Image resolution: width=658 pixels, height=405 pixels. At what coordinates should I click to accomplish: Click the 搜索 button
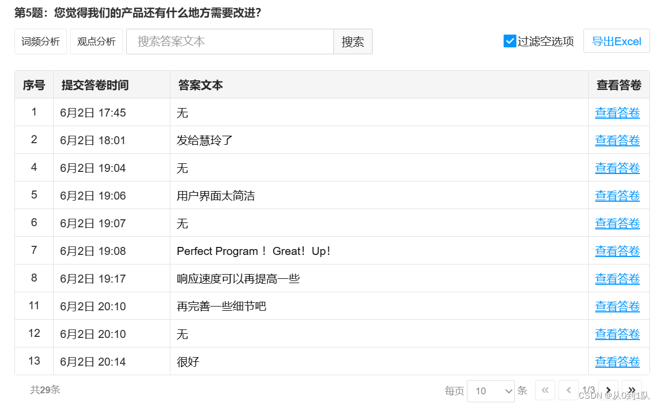(x=353, y=42)
